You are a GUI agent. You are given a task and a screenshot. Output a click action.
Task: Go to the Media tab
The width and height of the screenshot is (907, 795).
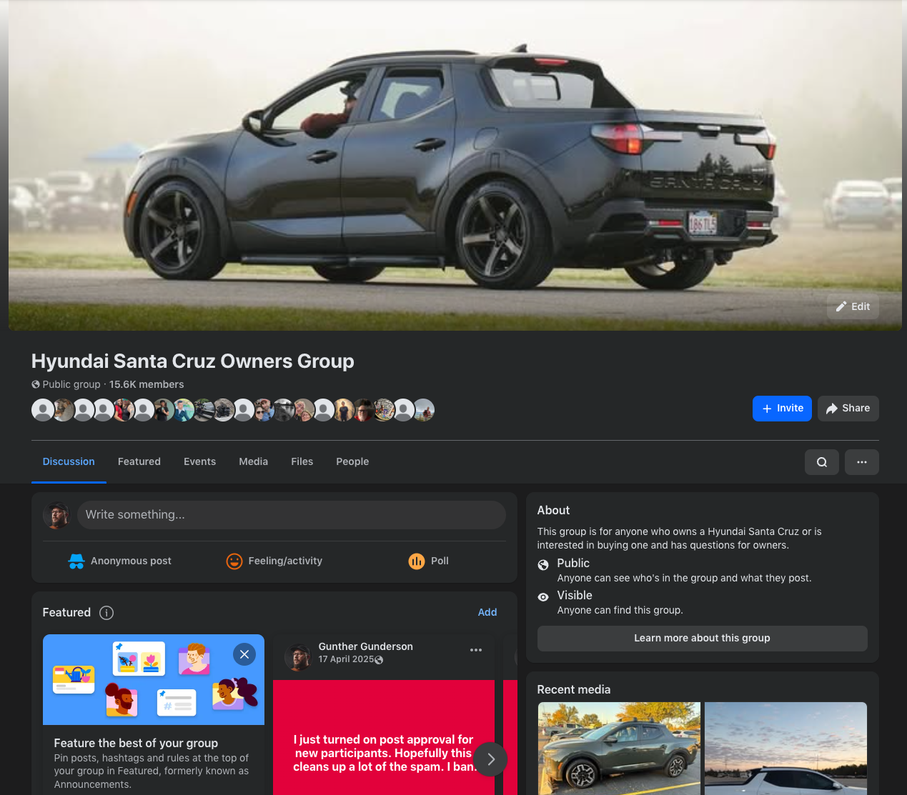tap(253, 461)
